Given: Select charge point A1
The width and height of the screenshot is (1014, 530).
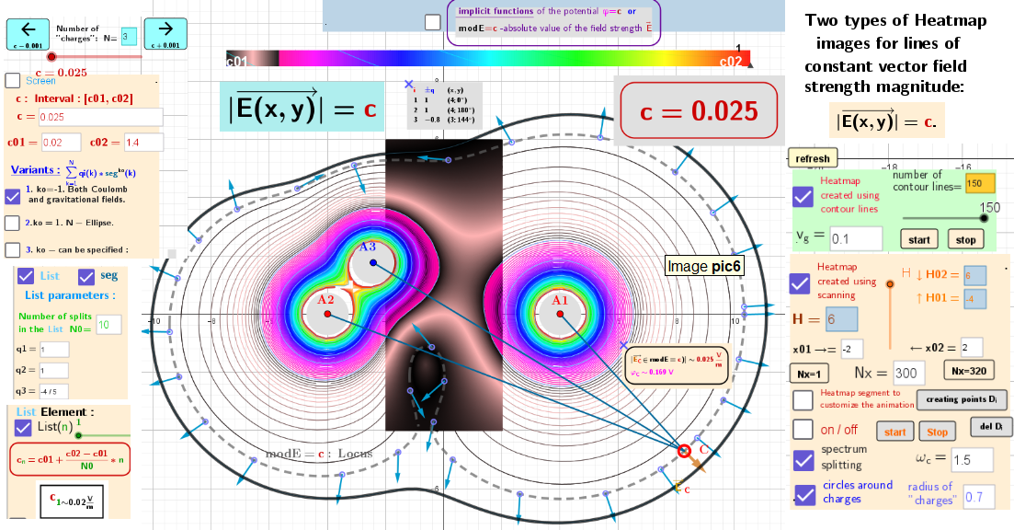Looking at the screenshot, I should tap(560, 314).
